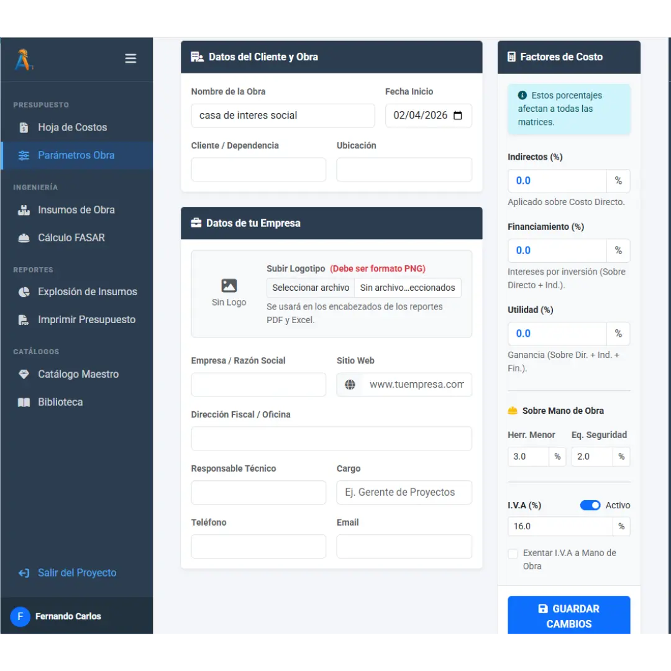Open Cálculo FASAR section
Screen dimensions: 671x671
pyautogui.click(x=76, y=238)
